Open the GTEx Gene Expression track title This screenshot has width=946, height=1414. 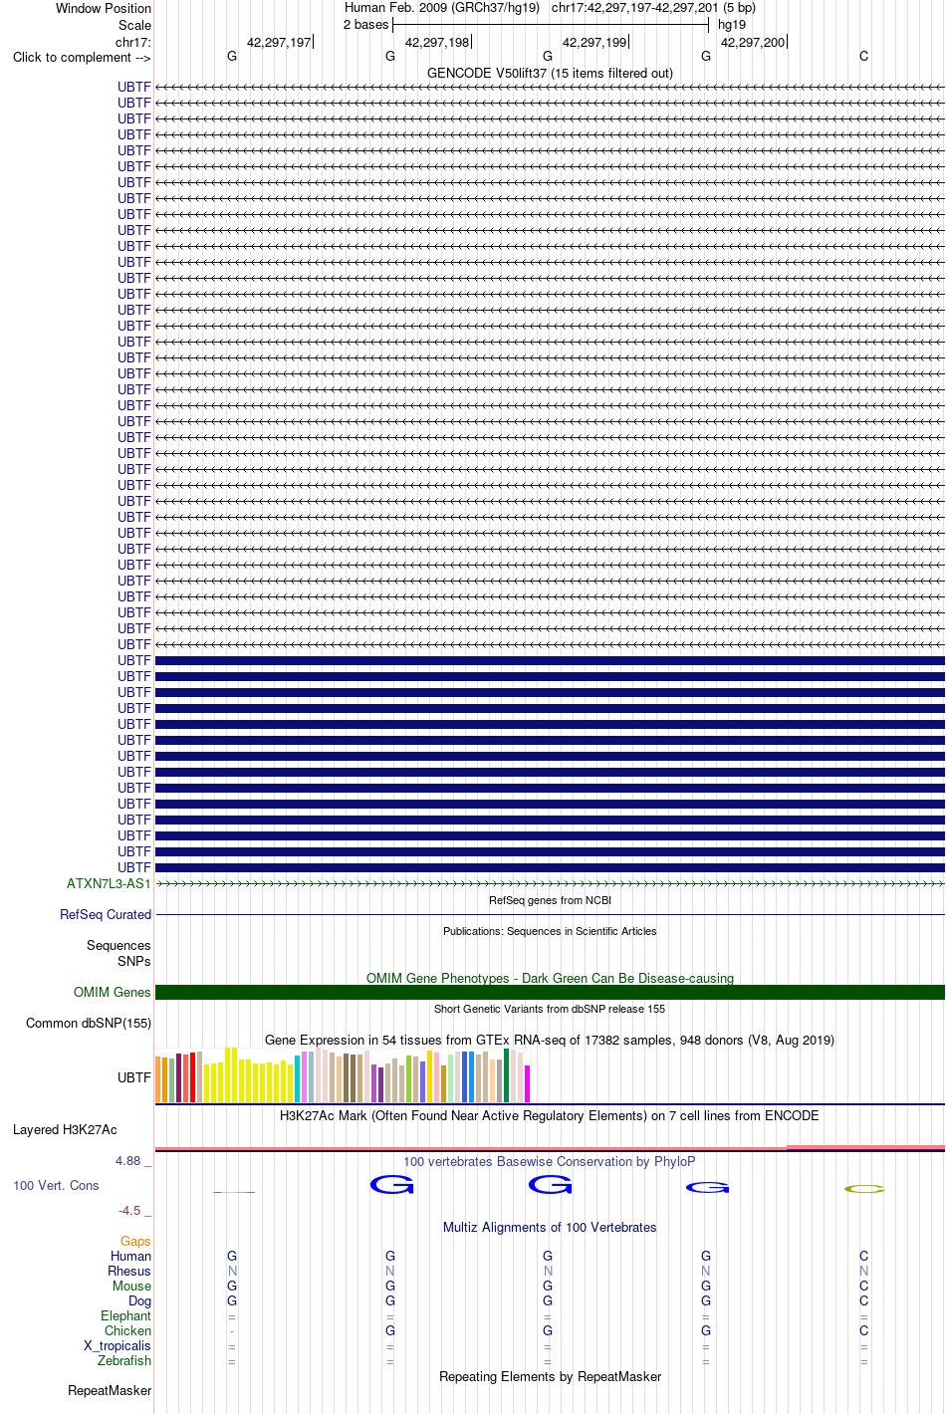tap(550, 1040)
